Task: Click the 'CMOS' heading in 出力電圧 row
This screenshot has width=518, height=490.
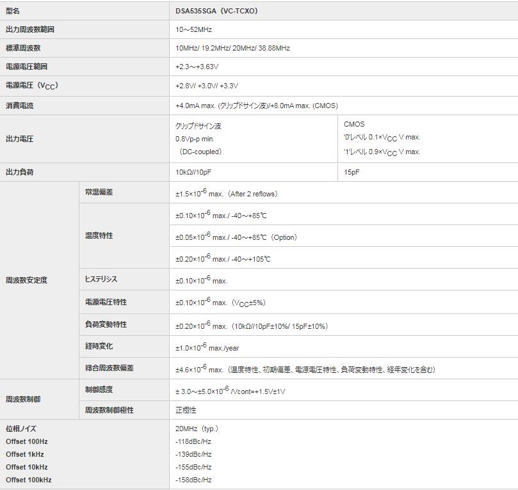Action: click(x=354, y=124)
